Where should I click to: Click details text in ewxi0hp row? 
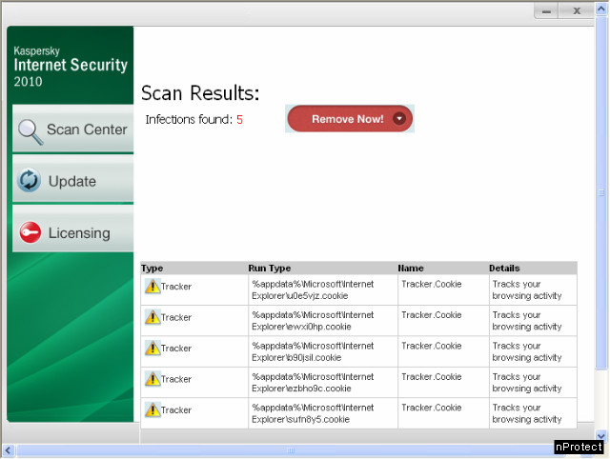click(x=527, y=321)
